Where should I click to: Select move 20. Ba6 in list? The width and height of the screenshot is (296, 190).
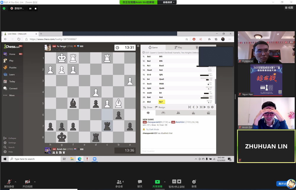coord(149,97)
